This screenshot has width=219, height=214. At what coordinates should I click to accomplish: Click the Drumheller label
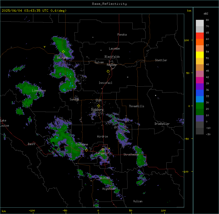pos(162,124)
